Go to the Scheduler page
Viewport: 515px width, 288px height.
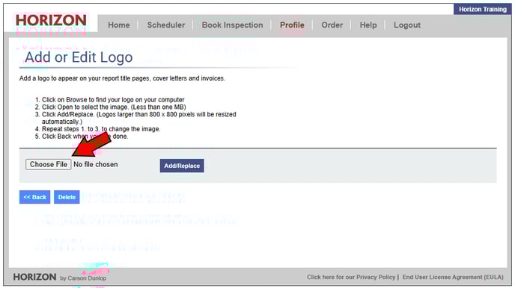coord(166,25)
